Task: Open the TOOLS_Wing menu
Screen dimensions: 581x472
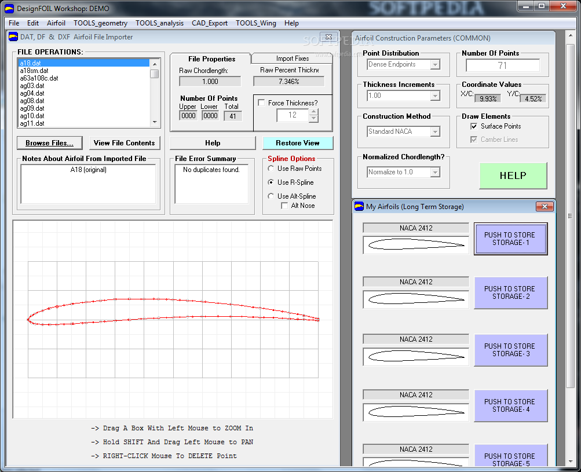Action: click(255, 23)
